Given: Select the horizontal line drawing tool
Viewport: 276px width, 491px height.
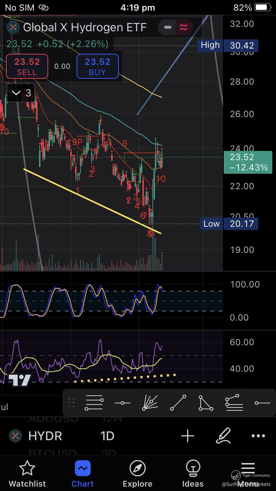Looking at the screenshot, I should point(123,403).
